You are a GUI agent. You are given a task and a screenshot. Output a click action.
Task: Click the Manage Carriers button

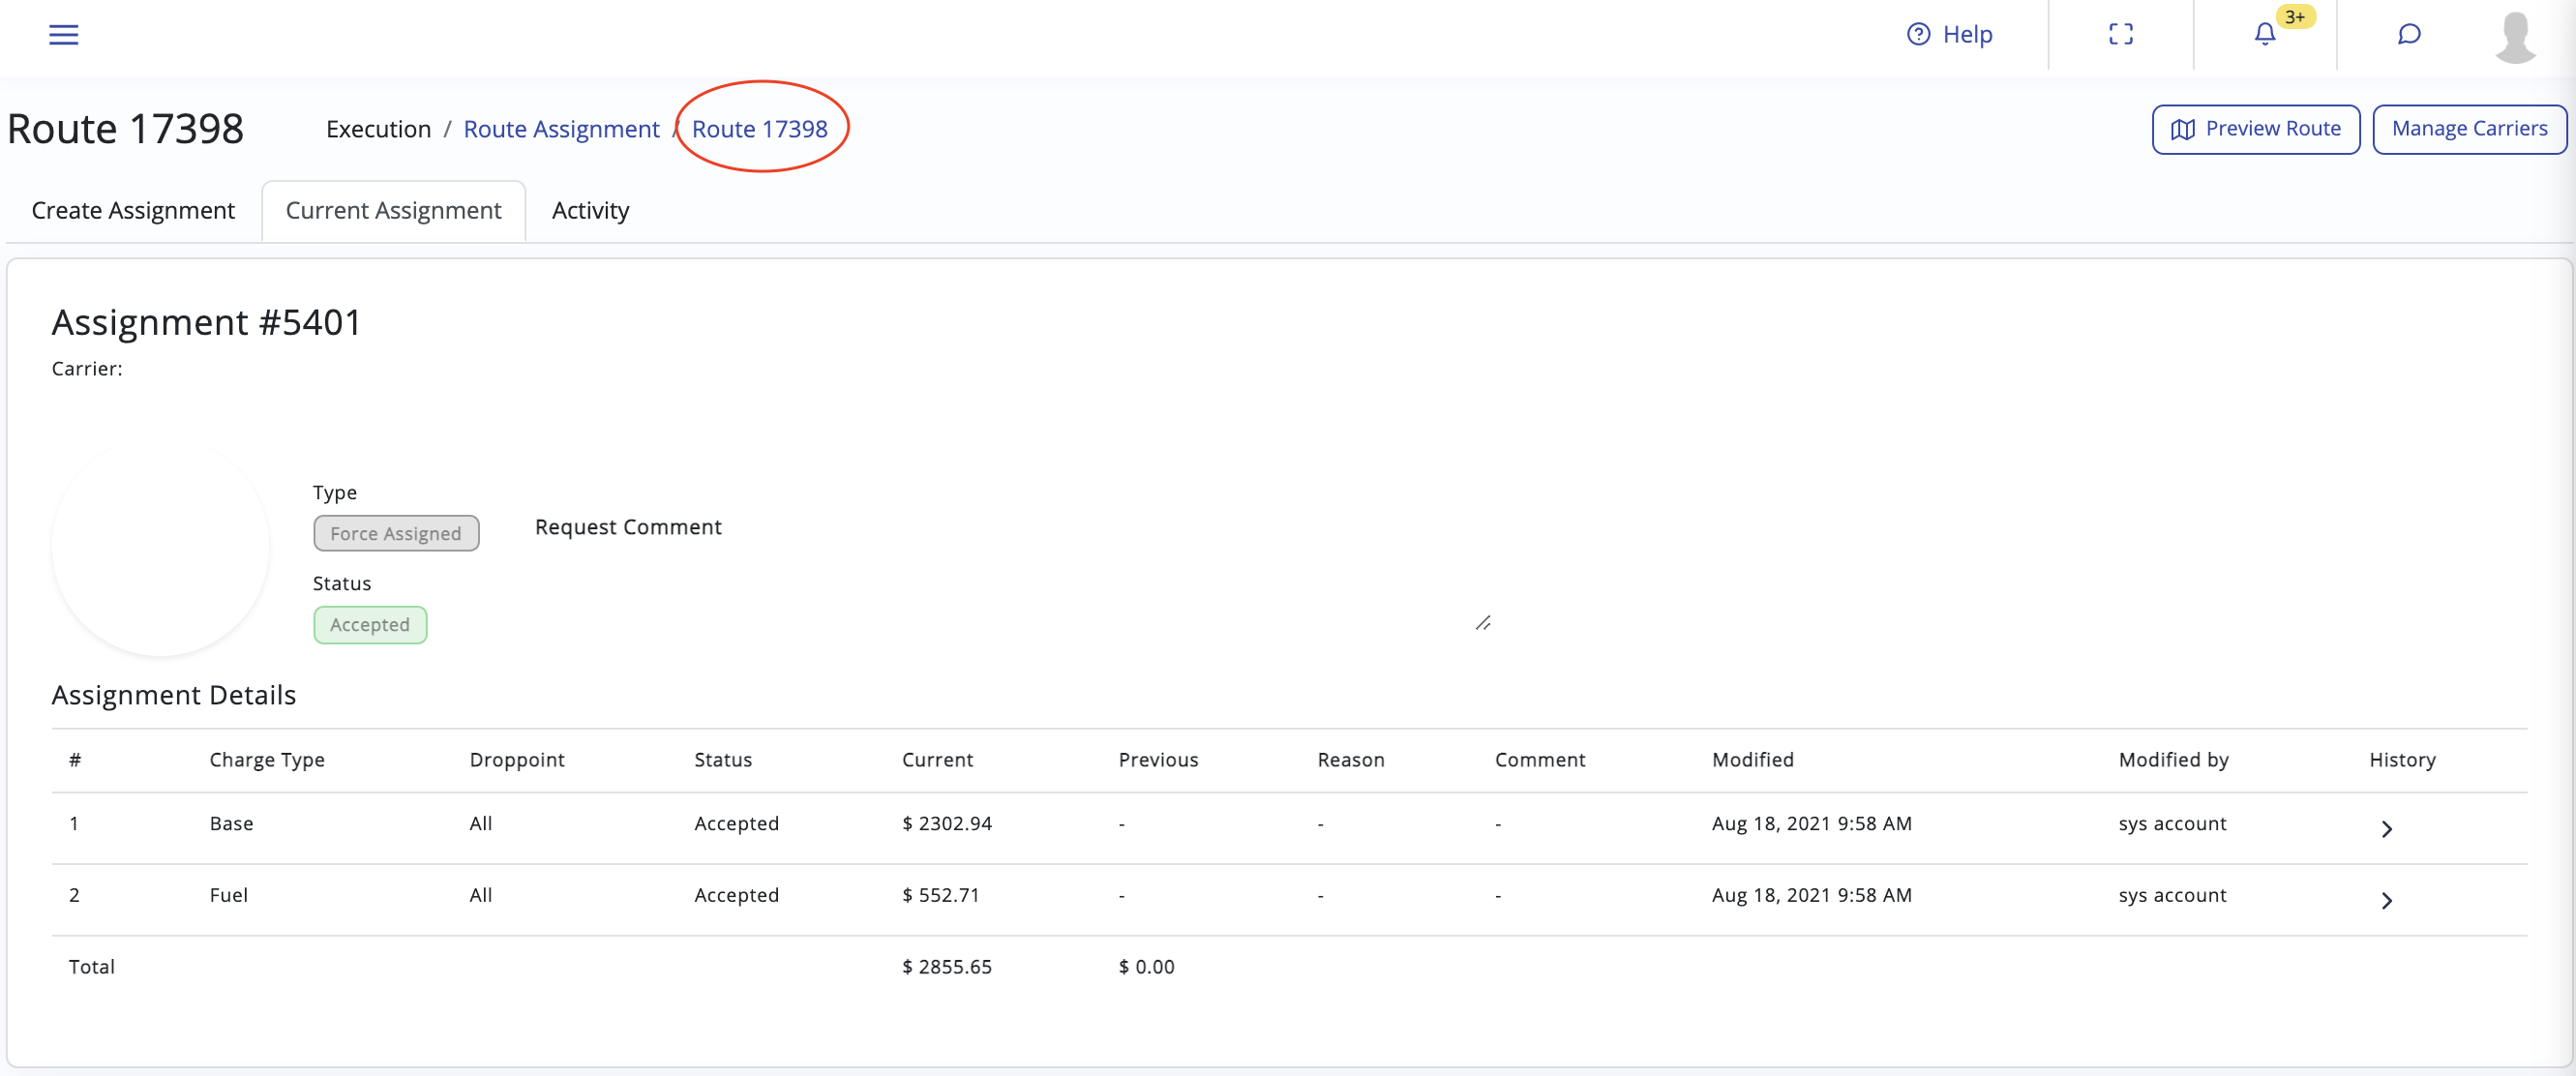(2468, 129)
